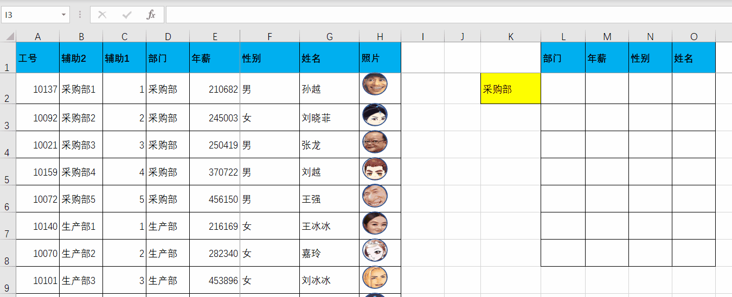The image size is (732, 297).
Task: Click the 部门 header in column L
Action: tap(563, 57)
